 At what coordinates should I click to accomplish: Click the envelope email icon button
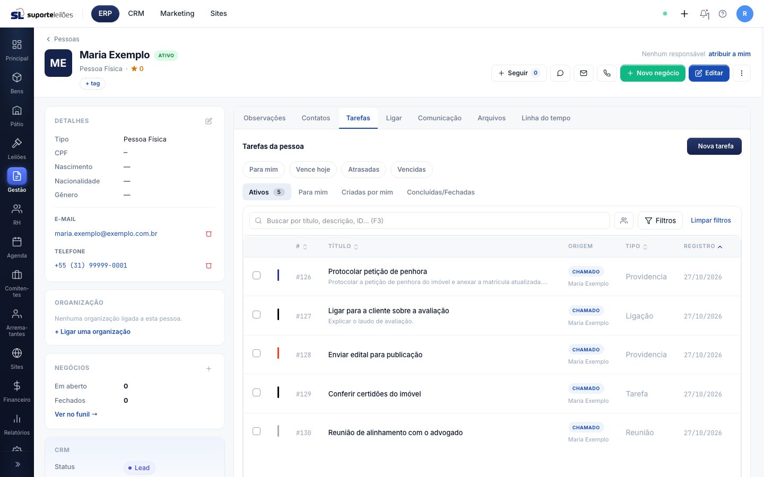(584, 73)
